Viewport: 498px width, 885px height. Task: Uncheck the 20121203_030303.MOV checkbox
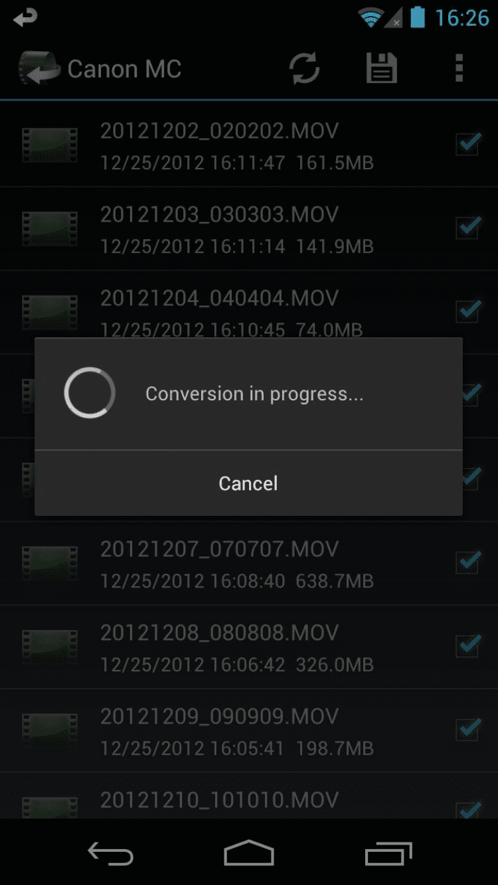tap(468, 228)
